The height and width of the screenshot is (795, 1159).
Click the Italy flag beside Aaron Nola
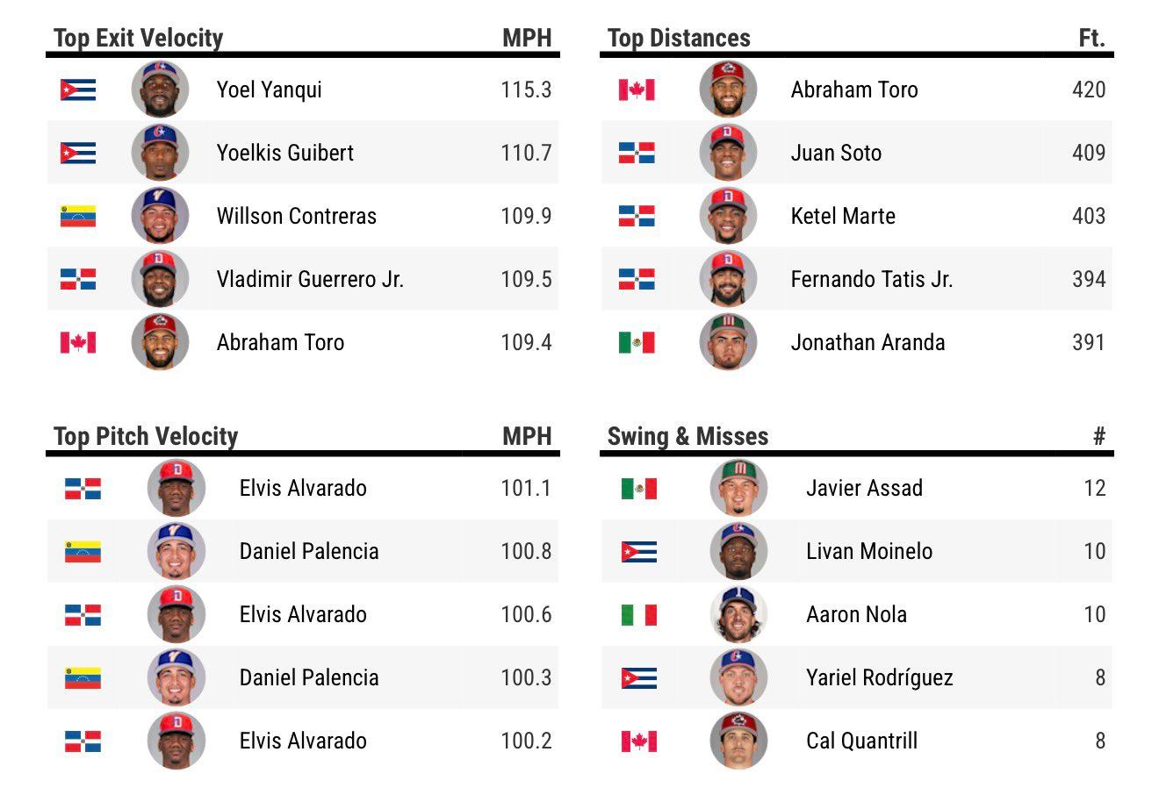[639, 614]
